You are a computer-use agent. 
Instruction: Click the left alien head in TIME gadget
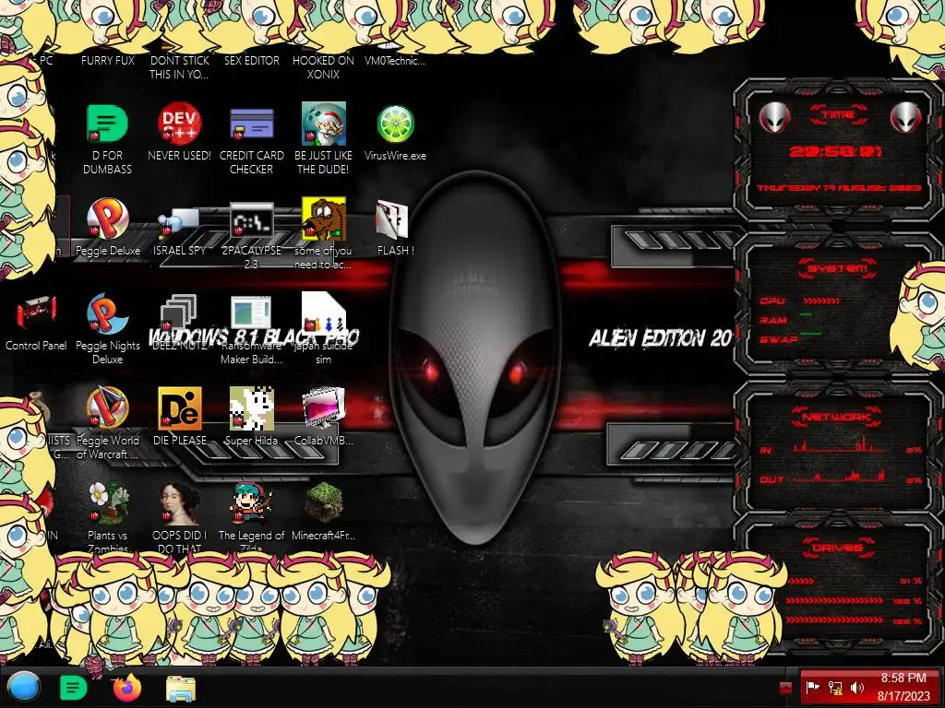click(x=774, y=117)
